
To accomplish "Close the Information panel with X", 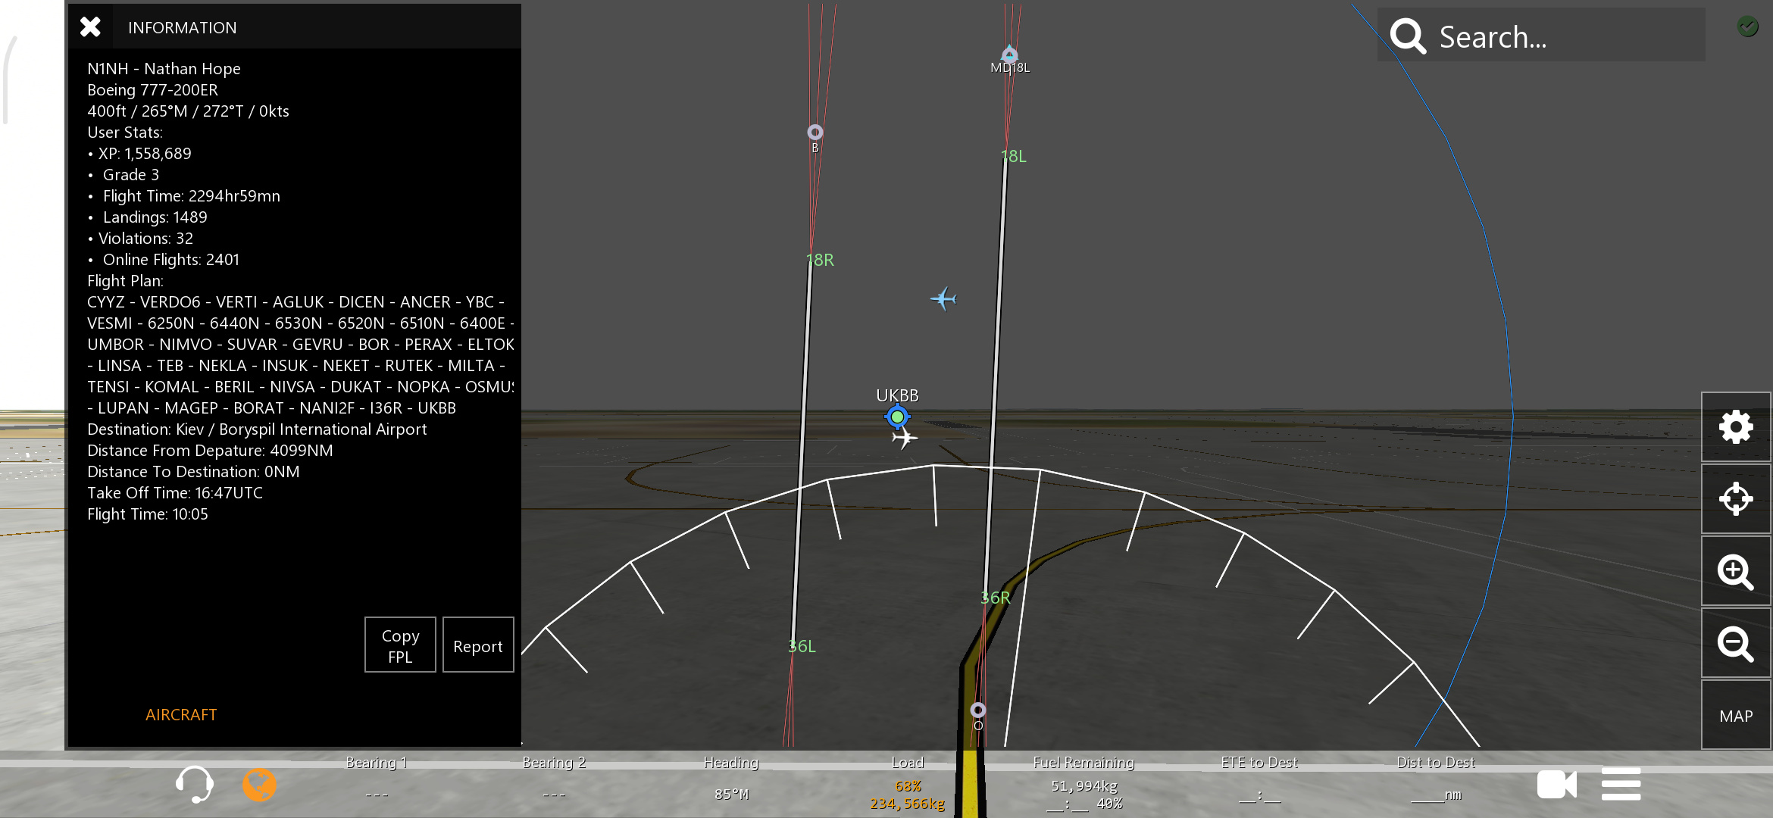I will point(90,27).
